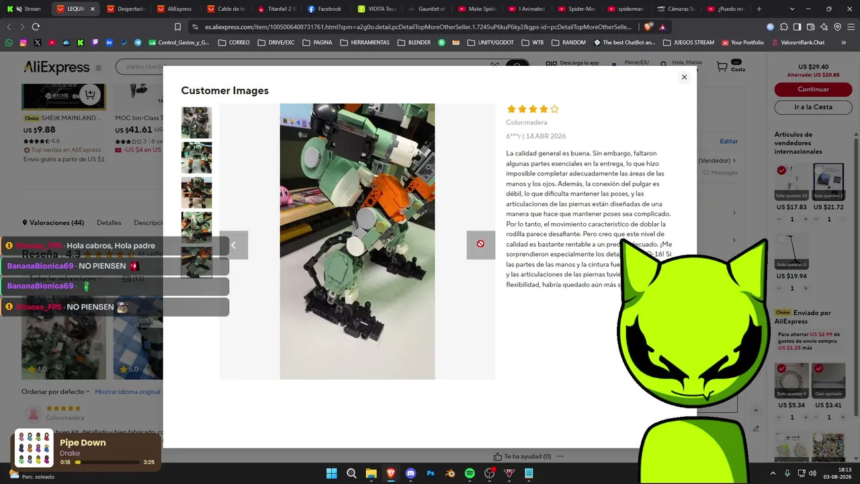The height and width of the screenshot is (484, 860).
Task: Open Windows taskbar Search
Action: [351, 473]
